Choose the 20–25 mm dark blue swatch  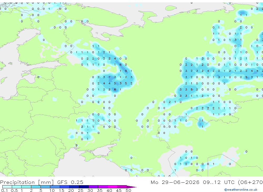click(74, 187)
